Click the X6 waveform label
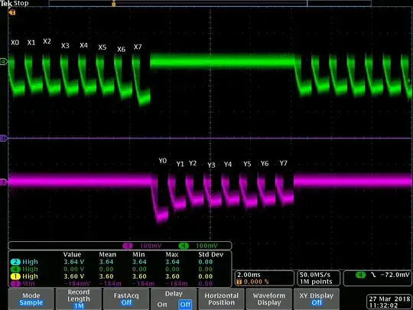Screen dimensions: 413x310 point(121,49)
